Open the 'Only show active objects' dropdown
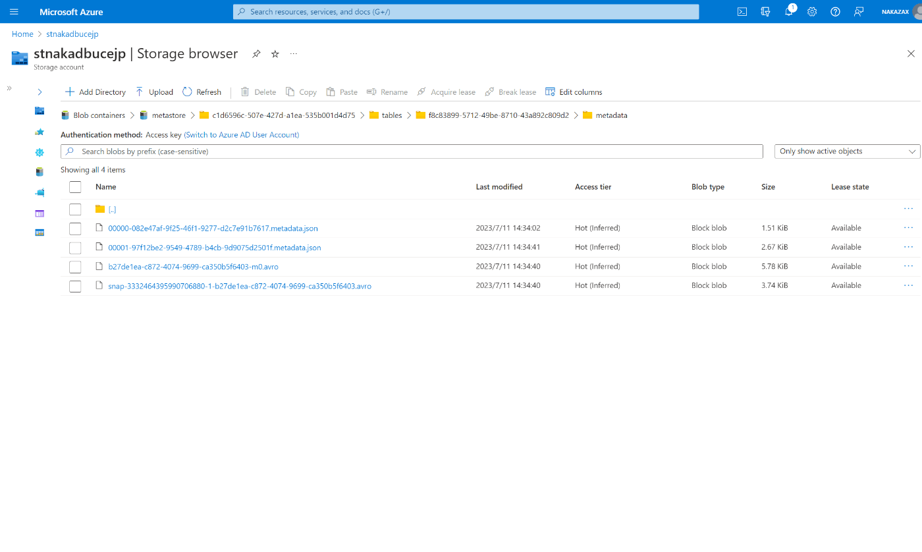Screen dimensions: 922x552 (x=848, y=152)
